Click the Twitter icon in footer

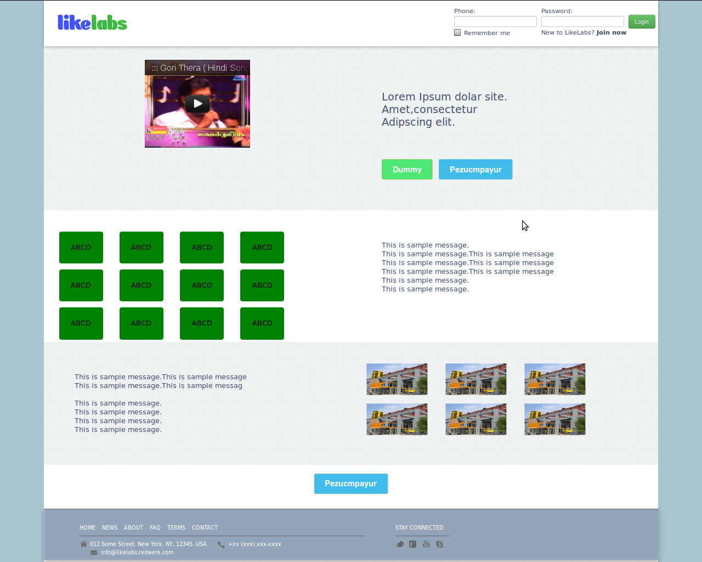[400, 544]
